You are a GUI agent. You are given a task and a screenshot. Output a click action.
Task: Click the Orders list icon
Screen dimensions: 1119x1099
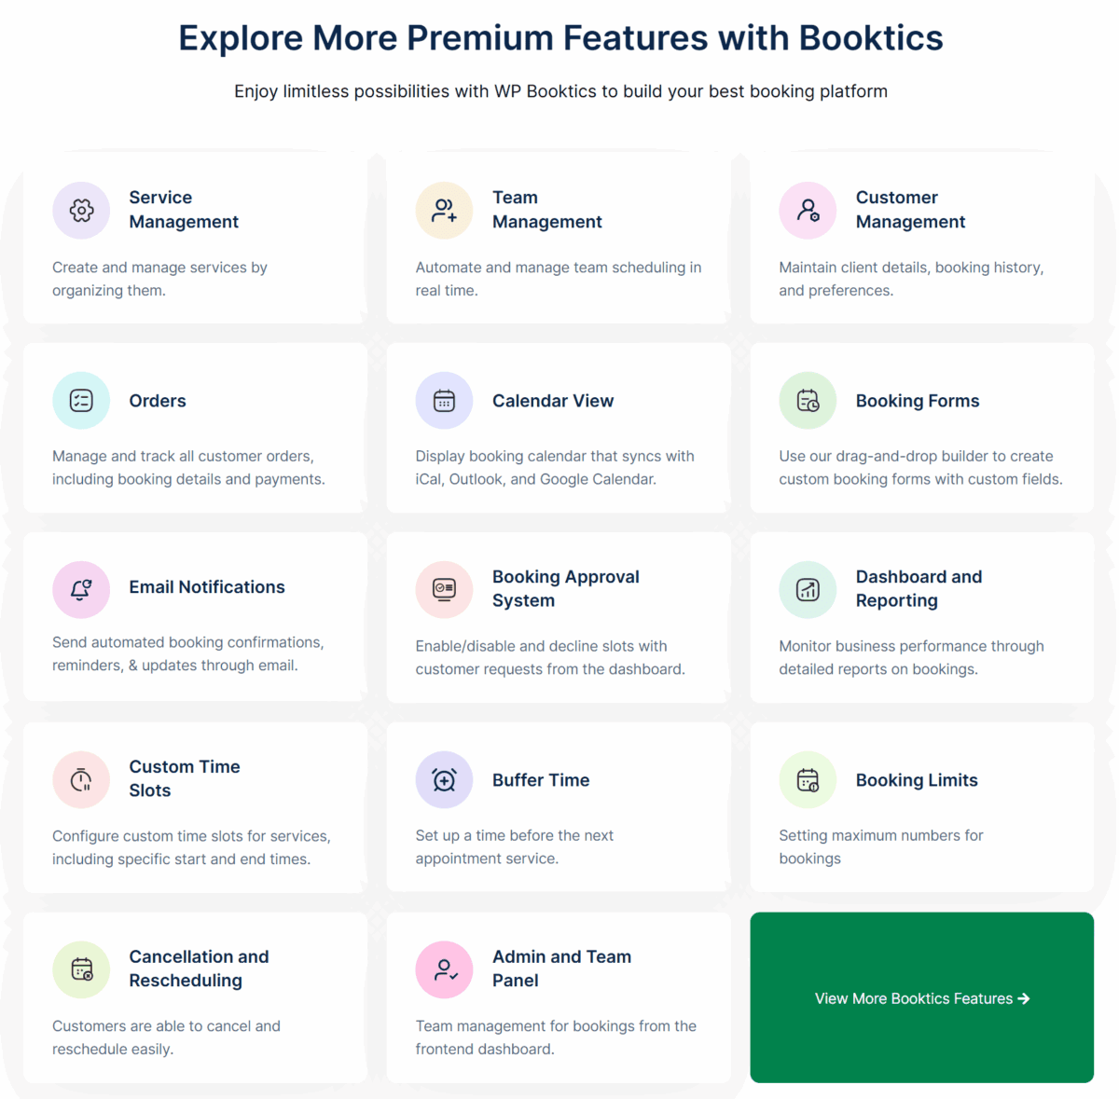click(81, 400)
